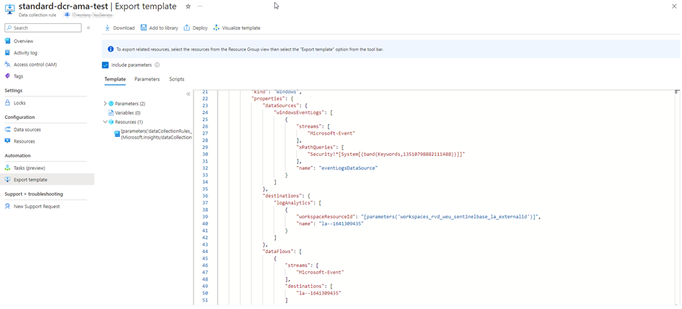Click the code editor vertical scrollbar
This screenshot has height=309, width=682.
tap(677, 198)
